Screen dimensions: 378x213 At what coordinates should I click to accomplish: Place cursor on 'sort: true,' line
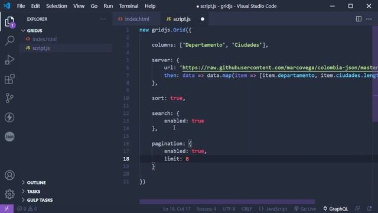click(168, 98)
